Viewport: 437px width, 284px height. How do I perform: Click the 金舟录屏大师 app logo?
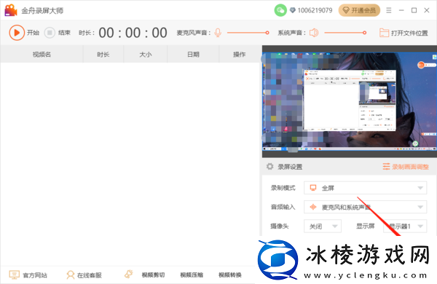point(11,10)
